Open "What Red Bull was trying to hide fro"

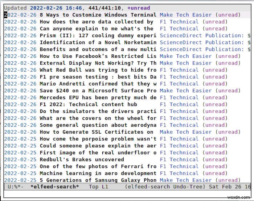[x=98, y=70]
